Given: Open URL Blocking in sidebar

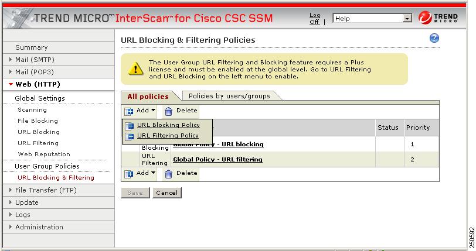Looking at the screenshot, I should tap(39, 132).
